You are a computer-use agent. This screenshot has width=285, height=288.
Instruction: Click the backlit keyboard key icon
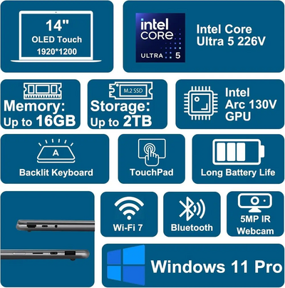pos(56,151)
